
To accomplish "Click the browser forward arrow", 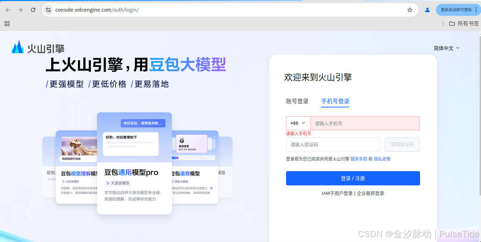I will click(x=20, y=10).
